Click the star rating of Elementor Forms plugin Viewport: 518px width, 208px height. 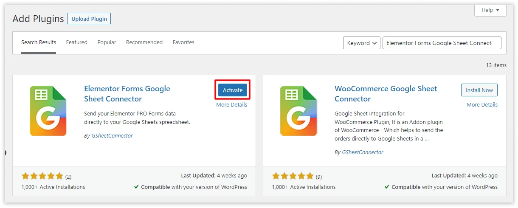(42, 176)
